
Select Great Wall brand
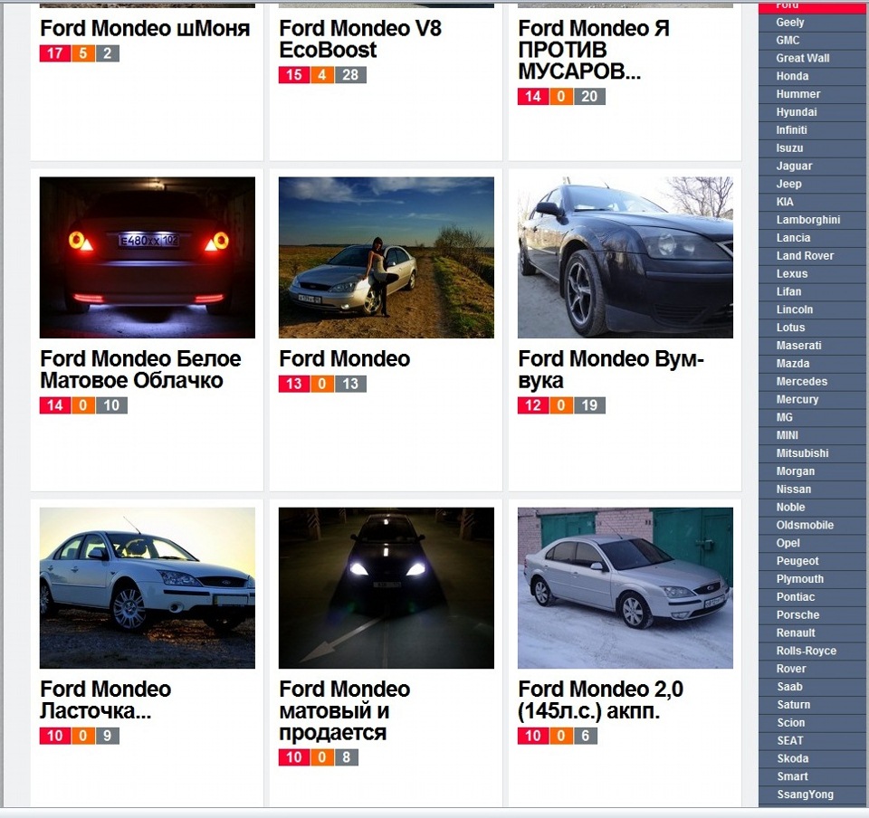pyautogui.click(x=814, y=58)
